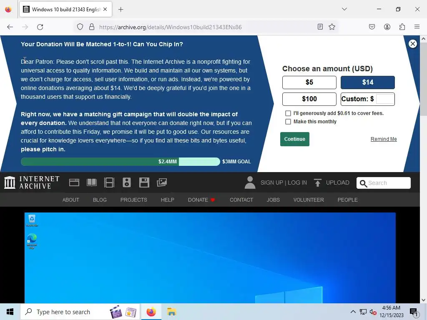Open the Texts book icon
Screen dimensions: 427x320
(91, 182)
